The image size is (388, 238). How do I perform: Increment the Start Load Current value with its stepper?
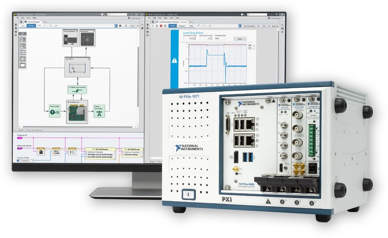[195, 37]
